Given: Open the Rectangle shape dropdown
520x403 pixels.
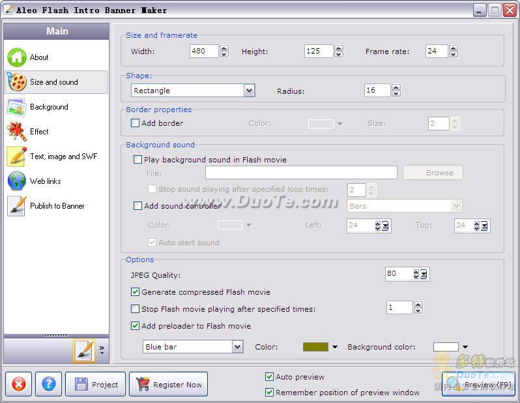Looking at the screenshot, I should coord(250,91).
